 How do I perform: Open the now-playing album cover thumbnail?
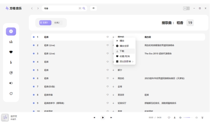click(x=5, y=118)
